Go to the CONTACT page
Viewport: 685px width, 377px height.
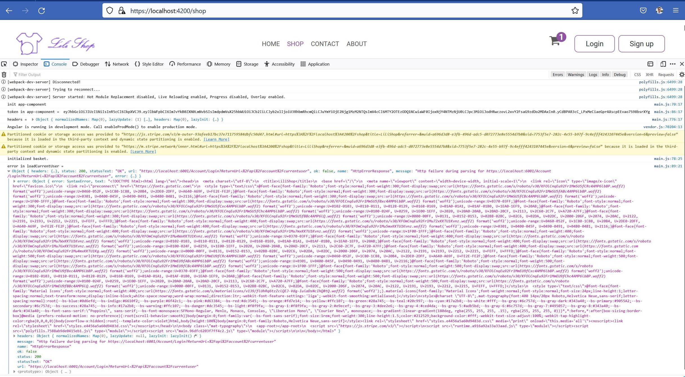(325, 44)
